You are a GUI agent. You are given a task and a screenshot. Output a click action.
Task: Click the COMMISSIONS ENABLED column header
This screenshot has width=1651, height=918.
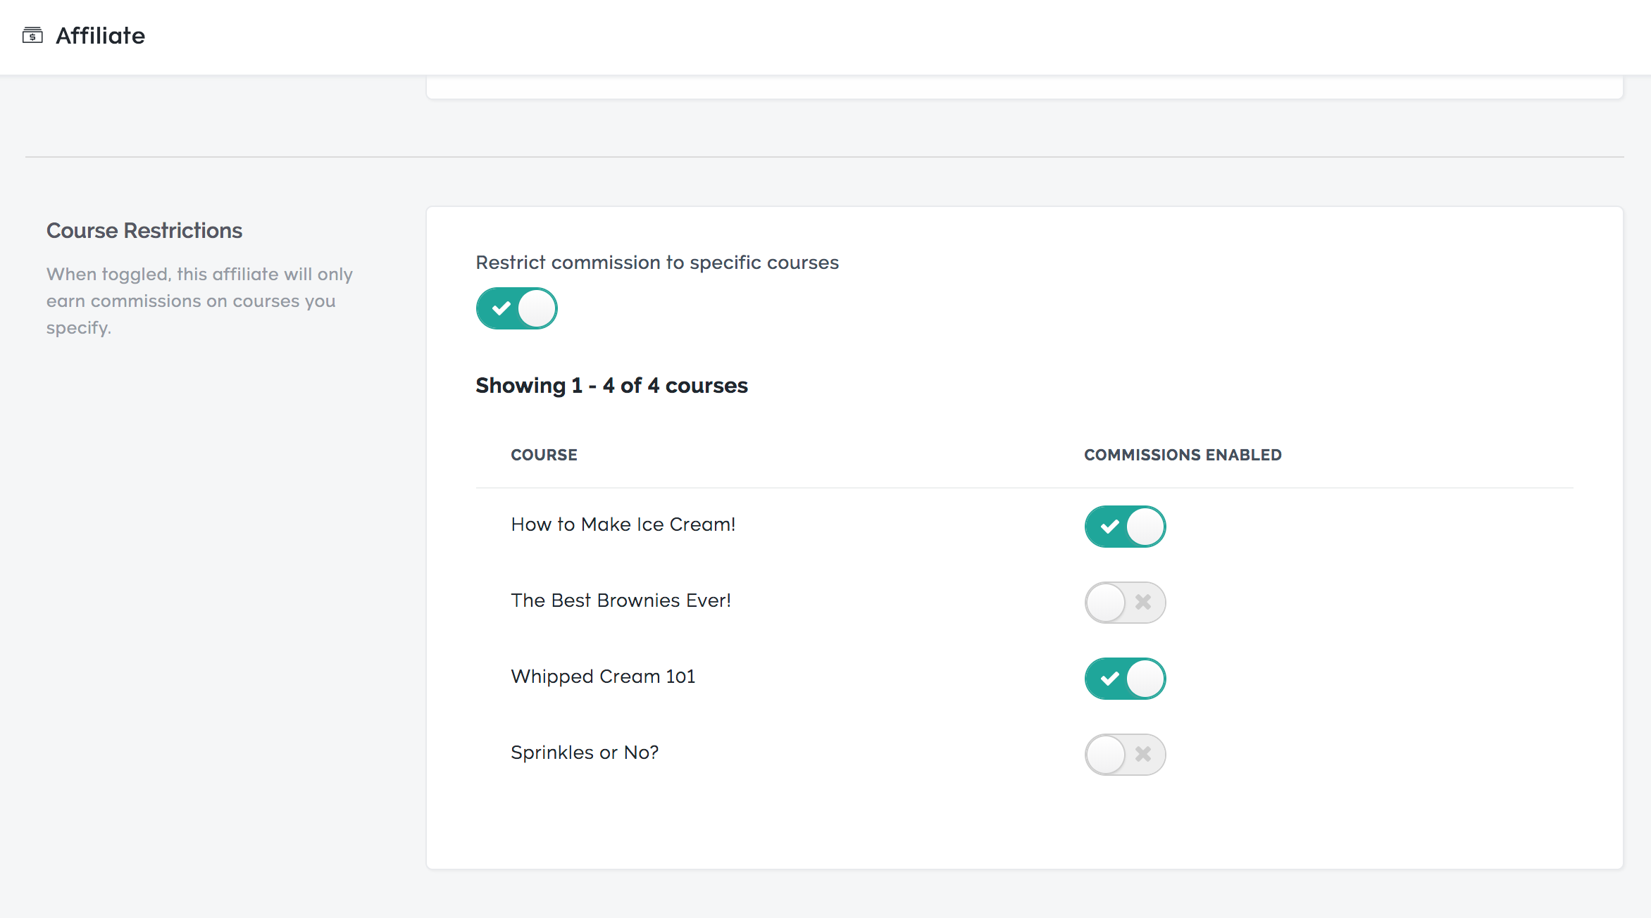pyautogui.click(x=1183, y=455)
